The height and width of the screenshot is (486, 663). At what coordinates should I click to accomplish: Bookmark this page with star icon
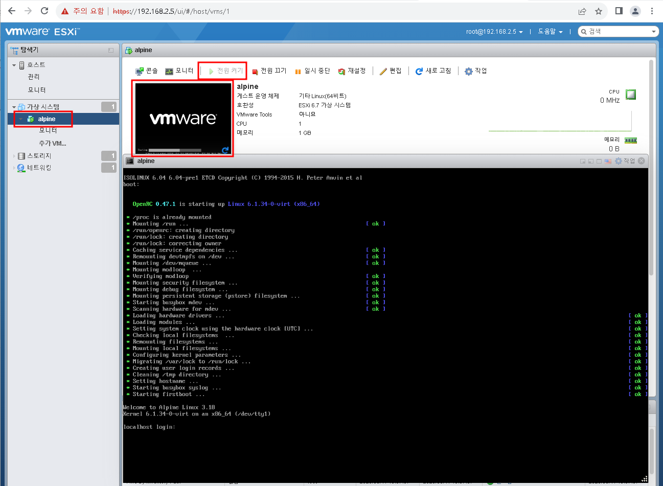(x=599, y=11)
